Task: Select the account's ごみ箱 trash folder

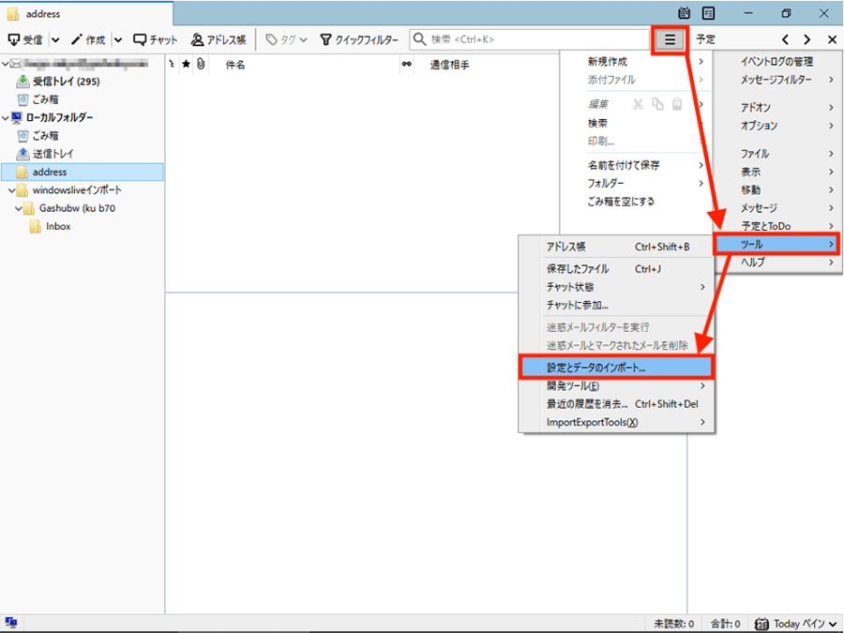Action: pos(38,99)
